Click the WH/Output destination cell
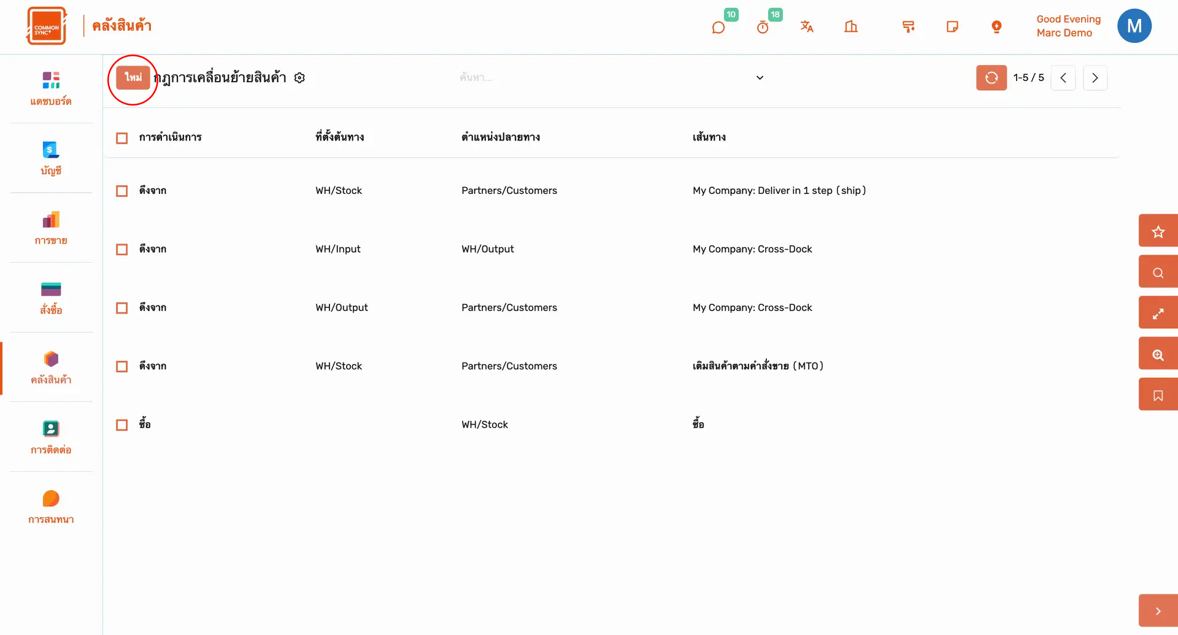The height and width of the screenshot is (635, 1178). pyautogui.click(x=488, y=249)
